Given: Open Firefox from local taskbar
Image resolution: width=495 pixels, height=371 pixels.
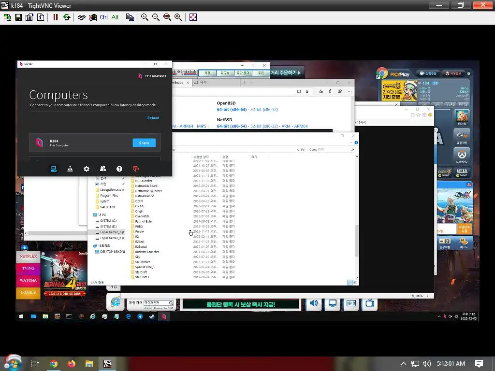Looking at the screenshot, I should [x=72, y=364].
